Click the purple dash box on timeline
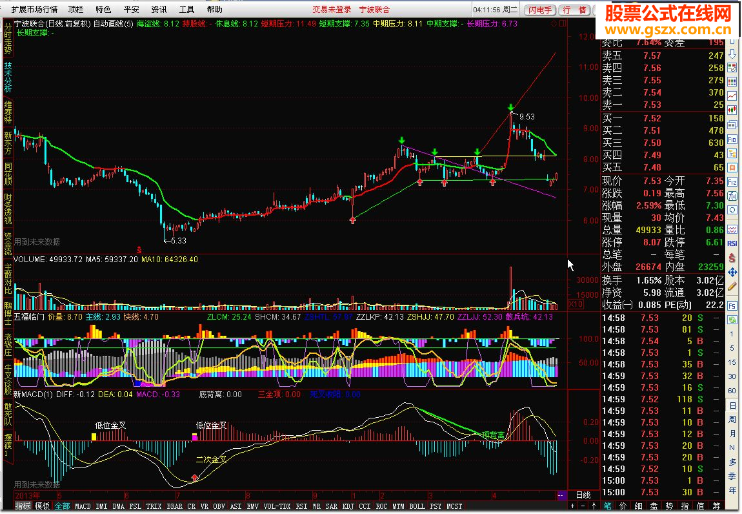The width and height of the screenshot is (742, 514). click(561, 495)
